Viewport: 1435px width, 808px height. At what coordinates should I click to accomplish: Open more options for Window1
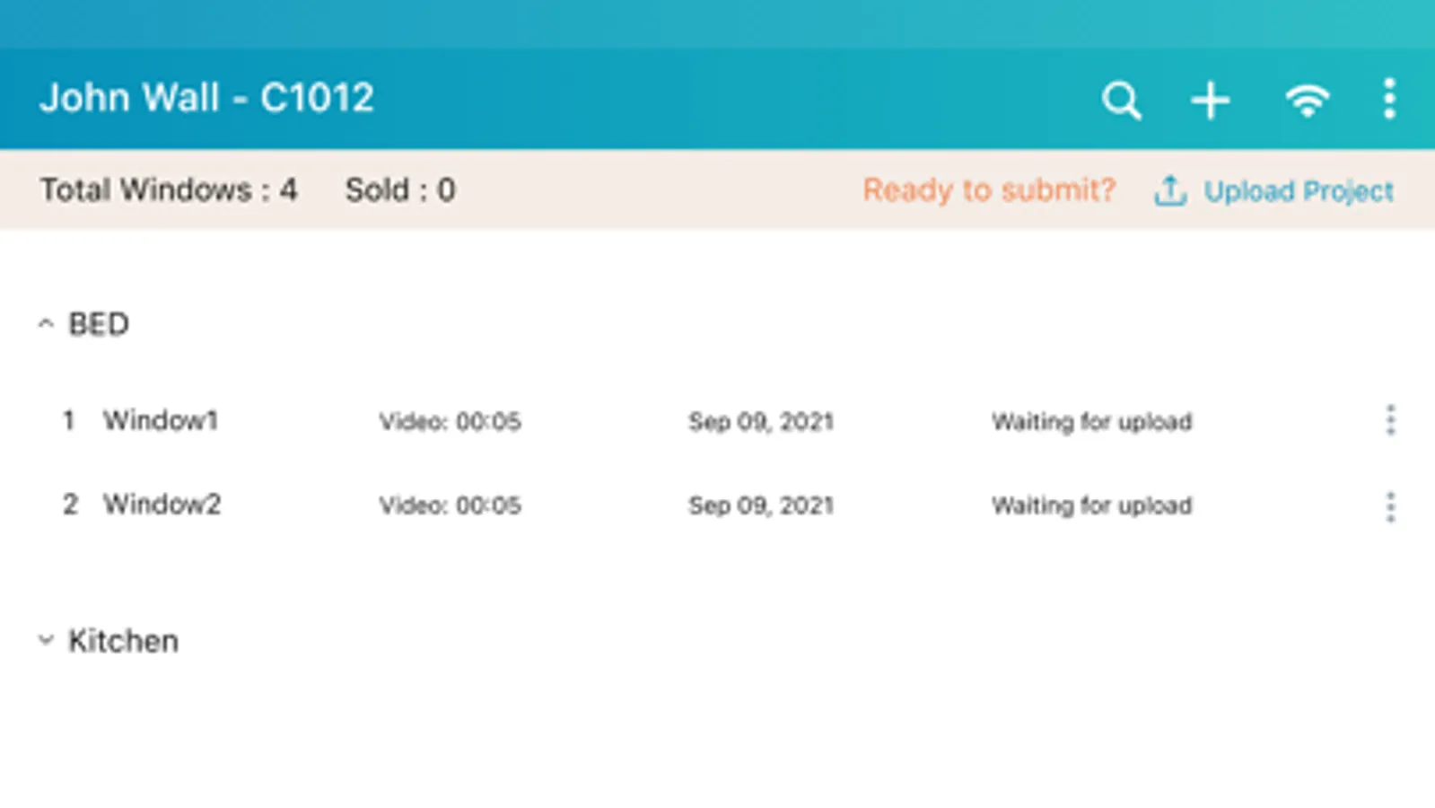tap(1390, 420)
